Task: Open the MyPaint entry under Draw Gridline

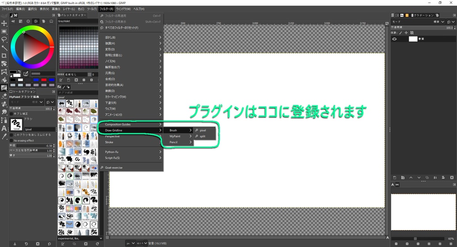Action: pos(178,136)
